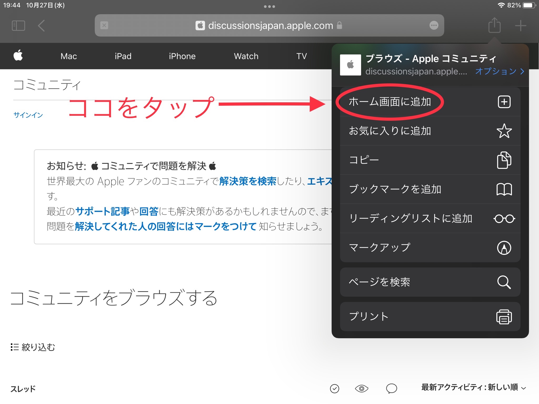Open オプション chevron in share sheet
Viewport: 539px width, 404px height.
tap(500, 71)
